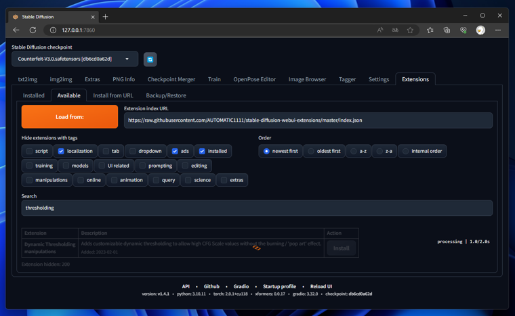Click the Stable Diffusion tab favicon
Viewport: 515px width, 316px height.
(x=15, y=17)
